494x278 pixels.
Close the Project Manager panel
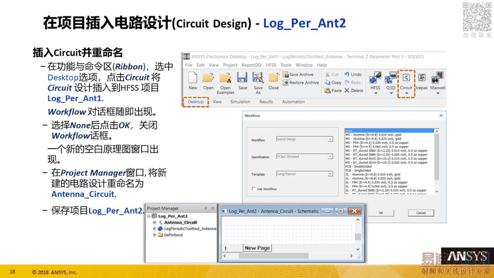tap(213, 208)
